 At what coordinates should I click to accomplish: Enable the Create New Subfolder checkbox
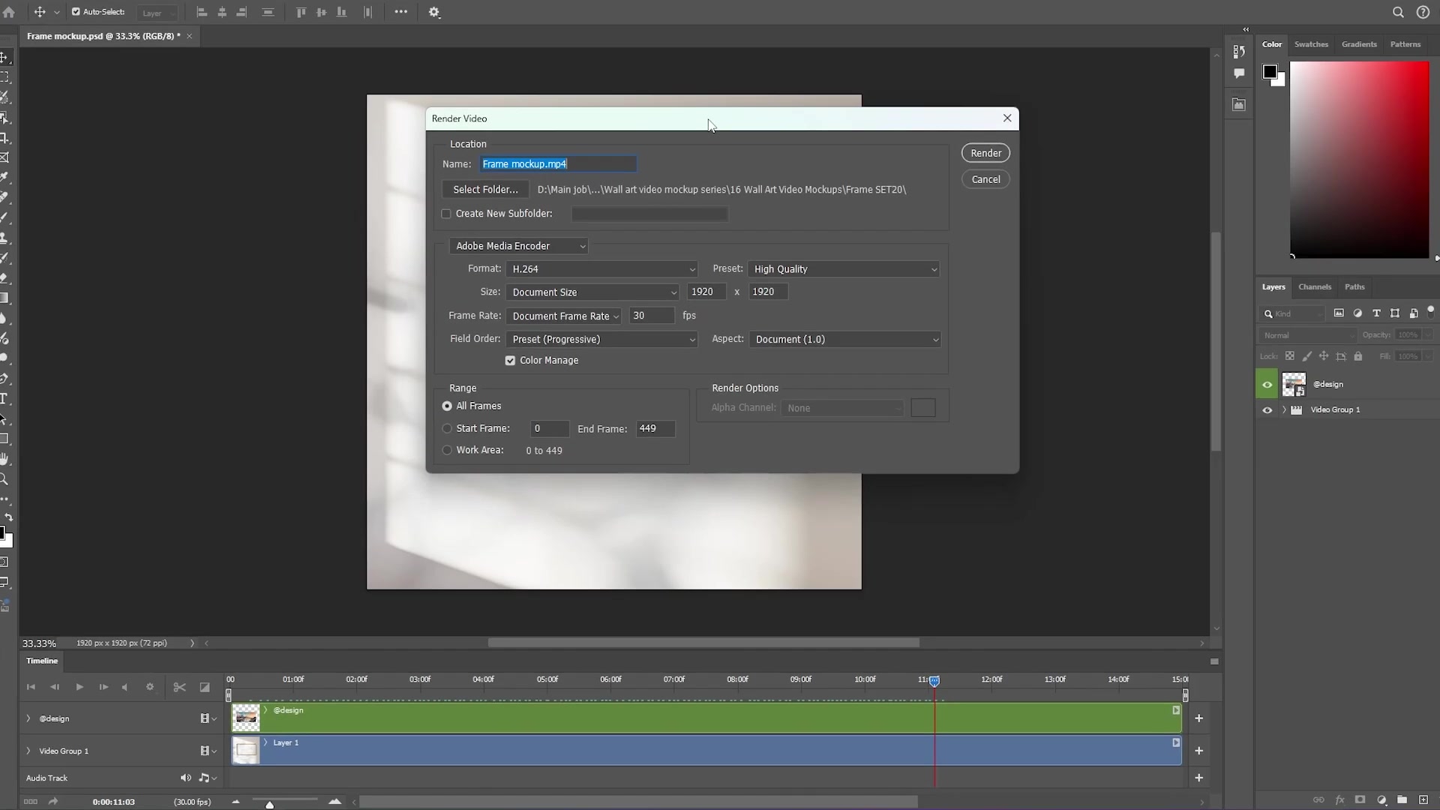click(x=447, y=214)
